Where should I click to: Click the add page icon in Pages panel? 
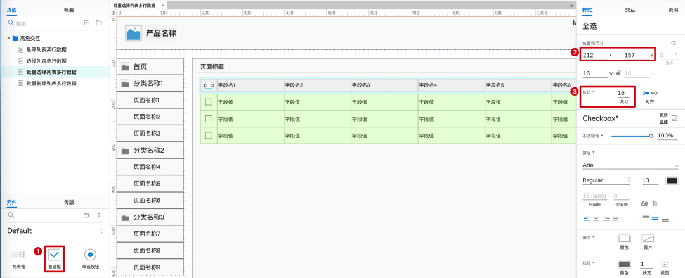pyautogui.click(x=86, y=23)
